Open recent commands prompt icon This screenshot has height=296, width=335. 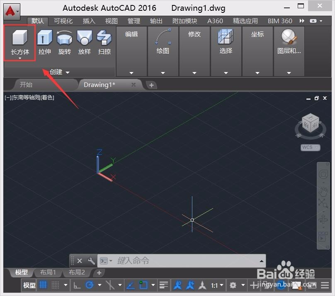click(104, 260)
